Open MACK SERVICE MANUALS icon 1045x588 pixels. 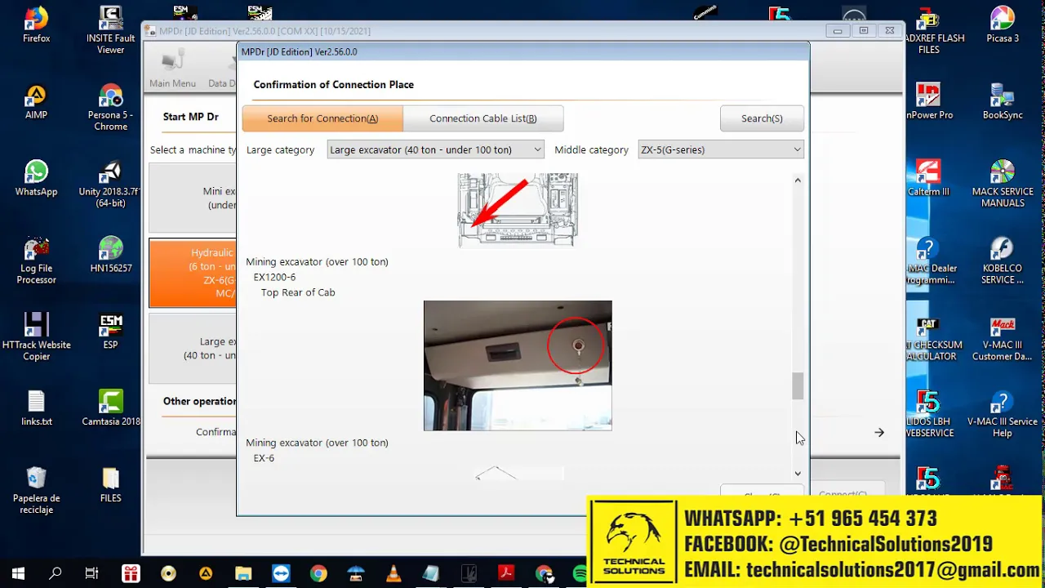[x=1003, y=184]
